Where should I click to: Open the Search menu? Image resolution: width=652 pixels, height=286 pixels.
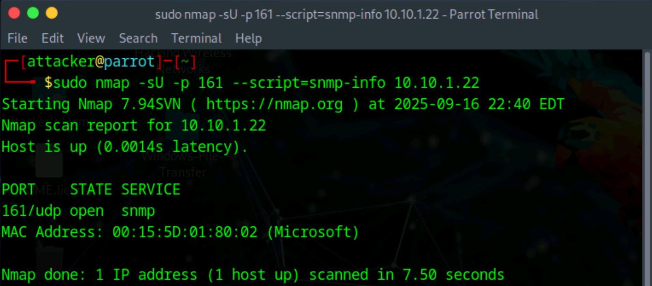point(138,38)
